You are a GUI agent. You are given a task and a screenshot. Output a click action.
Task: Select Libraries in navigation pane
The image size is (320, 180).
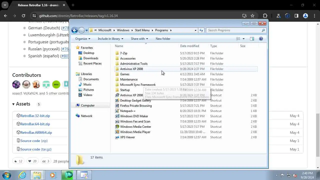click(x=86, y=74)
